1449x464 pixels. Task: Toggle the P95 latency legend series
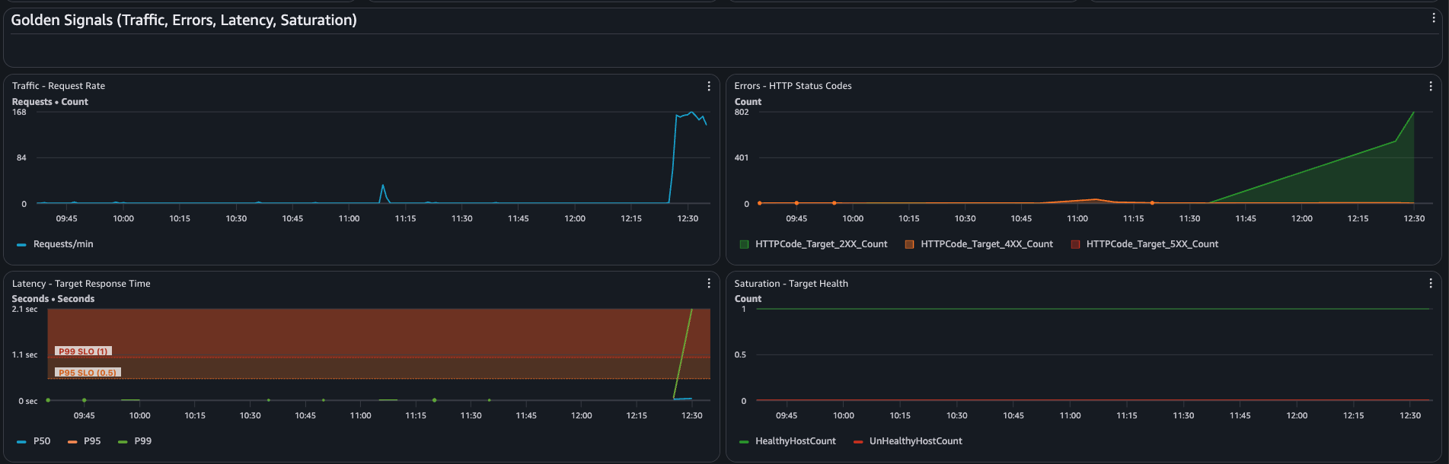85,441
